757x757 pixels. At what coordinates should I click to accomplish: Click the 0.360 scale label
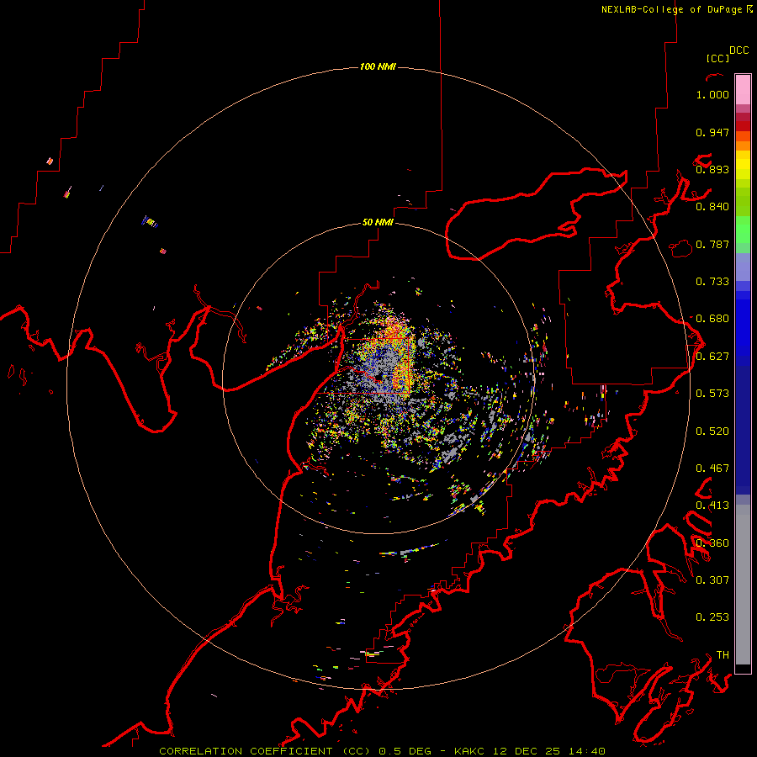click(712, 543)
